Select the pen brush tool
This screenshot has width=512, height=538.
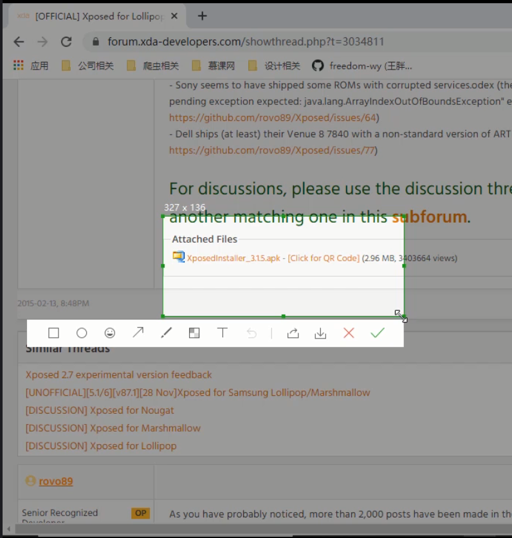[167, 333]
